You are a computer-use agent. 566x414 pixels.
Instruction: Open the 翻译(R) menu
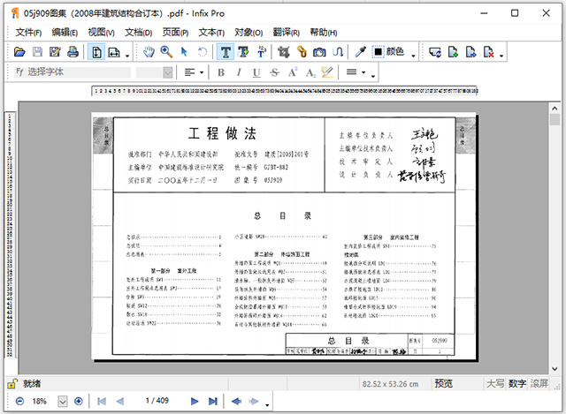(286, 33)
